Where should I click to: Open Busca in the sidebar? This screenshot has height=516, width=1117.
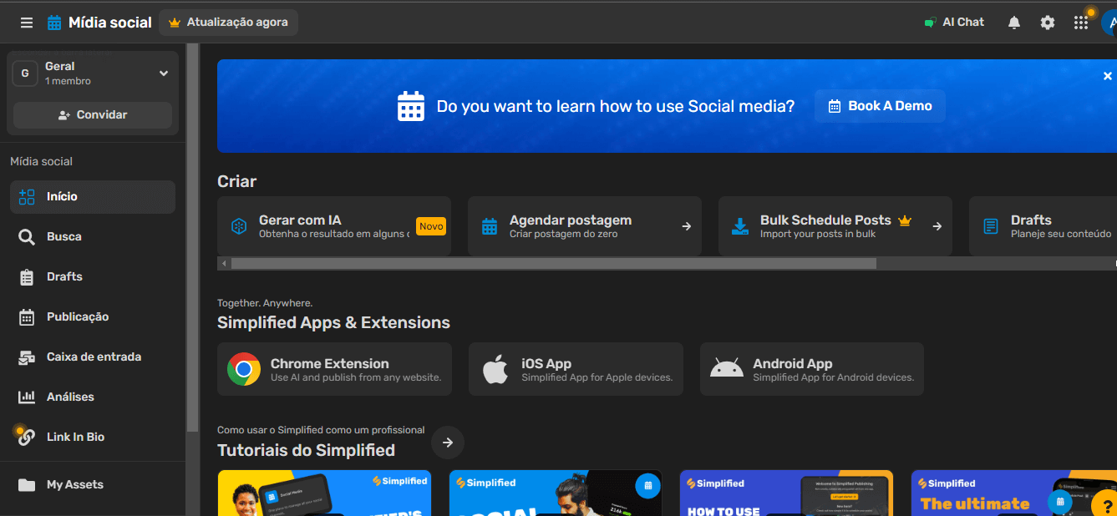93,237
